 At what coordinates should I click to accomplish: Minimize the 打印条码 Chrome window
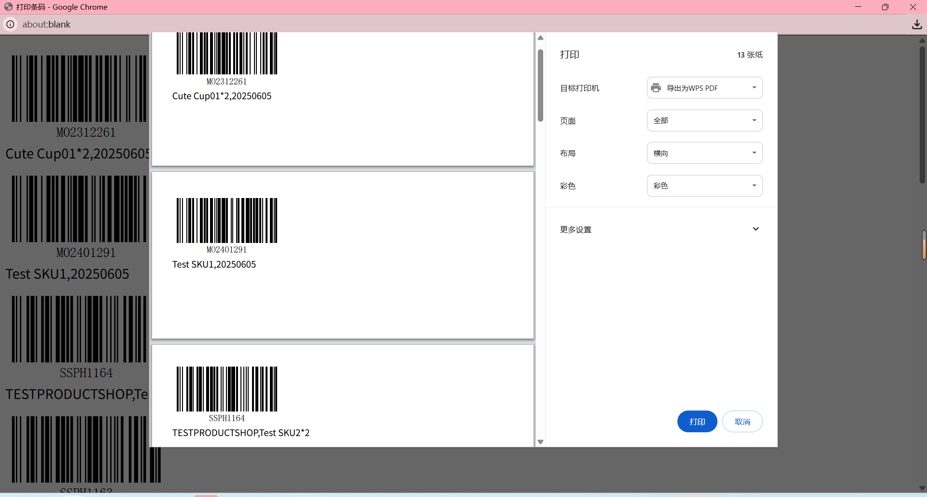[858, 7]
